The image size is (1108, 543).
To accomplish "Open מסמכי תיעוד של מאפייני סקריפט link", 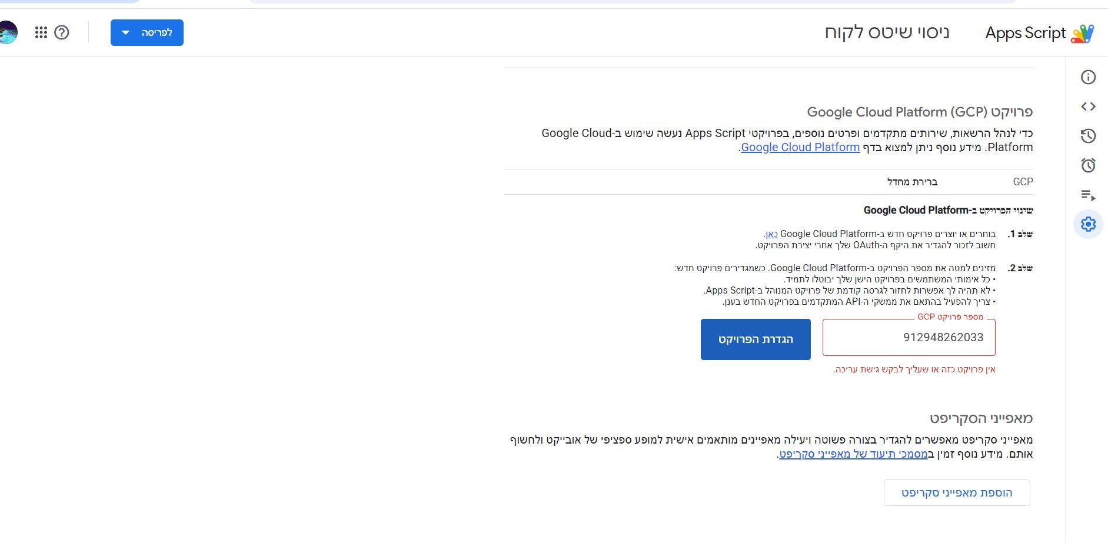I will (x=853, y=454).
